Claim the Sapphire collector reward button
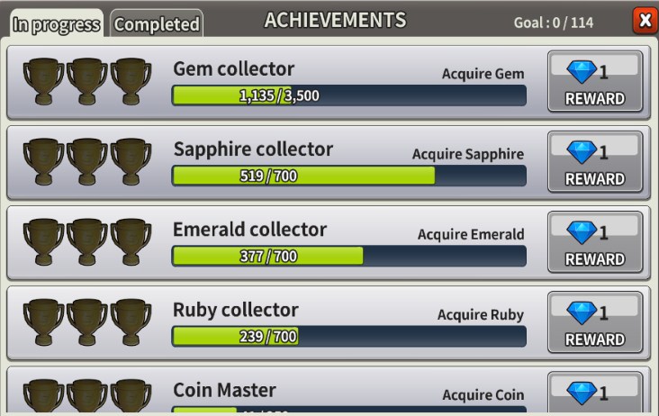This screenshot has width=659, height=416. [595, 161]
